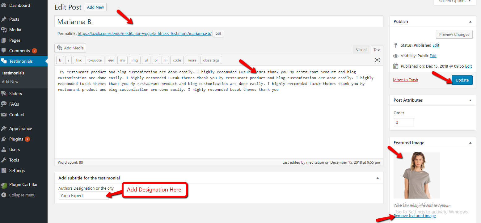
Task: Collapse the Featured Image panel
Action: coord(470,143)
